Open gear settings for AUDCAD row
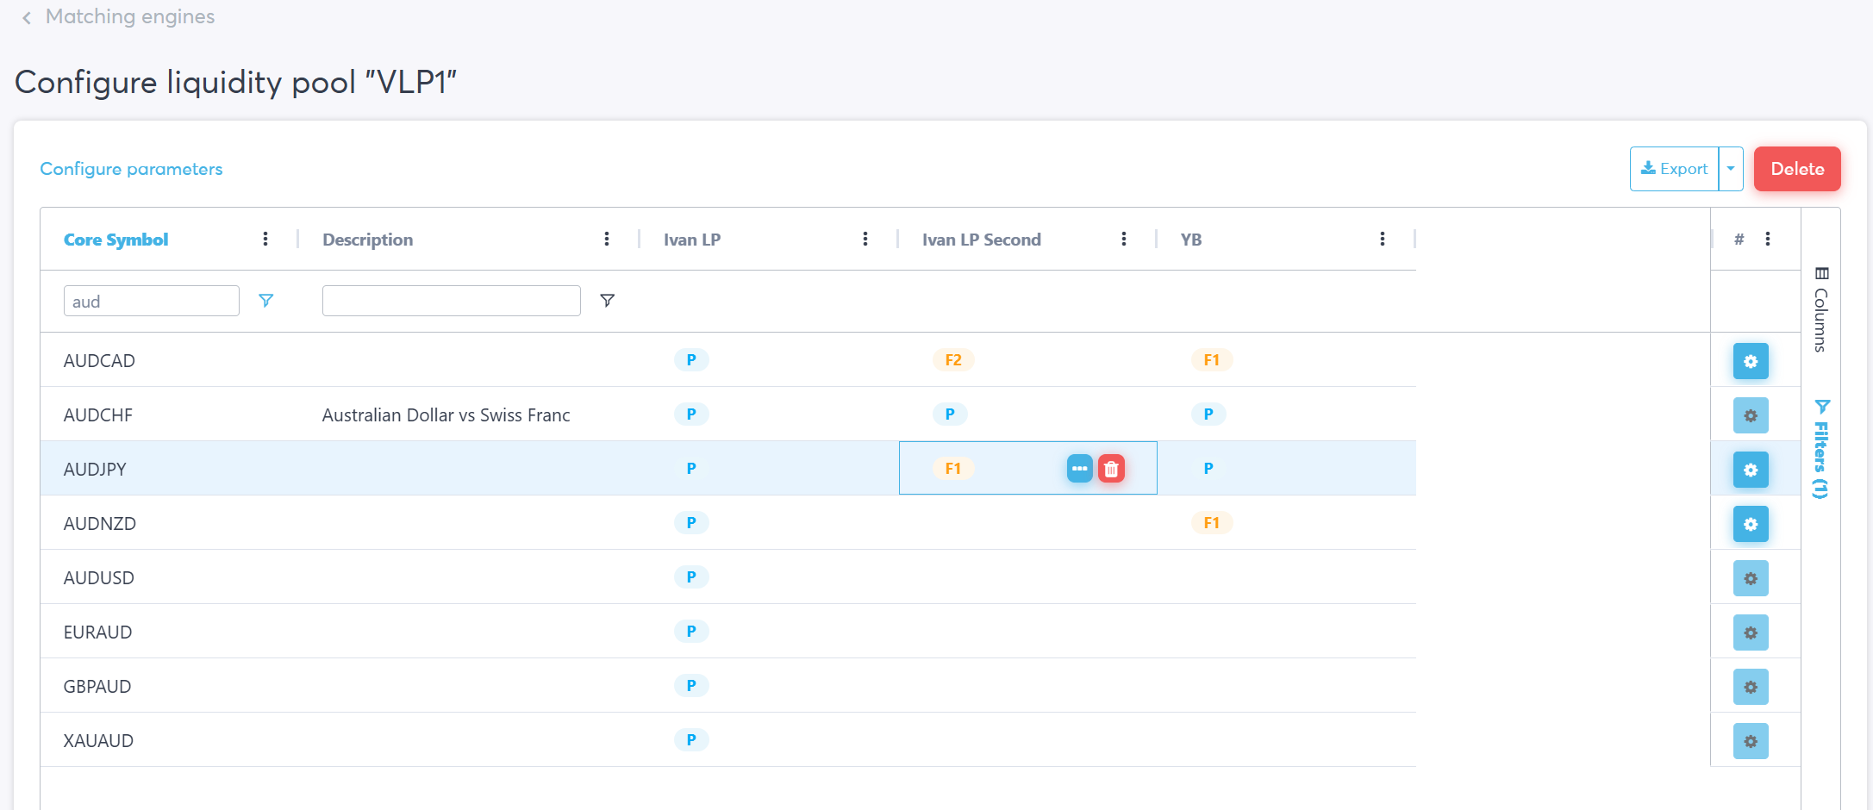Screen dimensions: 1873x810 pyautogui.click(x=1750, y=361)
